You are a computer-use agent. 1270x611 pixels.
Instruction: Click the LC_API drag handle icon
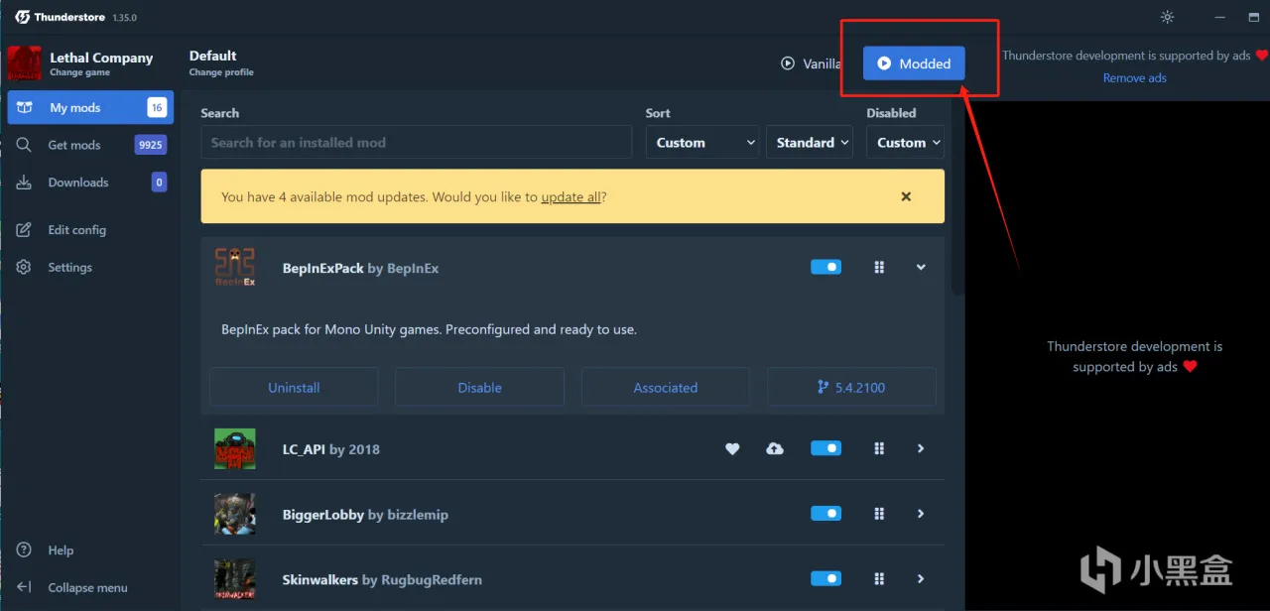tap(879, 448)
